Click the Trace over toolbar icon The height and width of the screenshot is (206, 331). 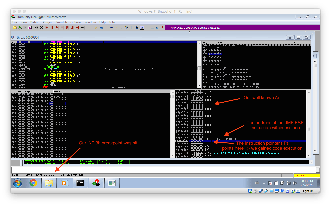[73, 28]
